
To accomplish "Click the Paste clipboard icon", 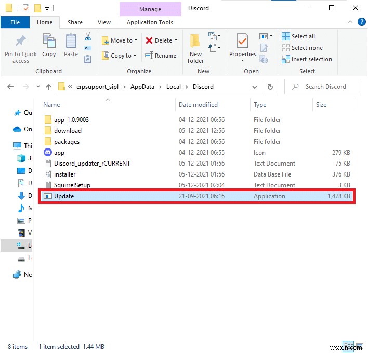I will click(x=71, y=41).
